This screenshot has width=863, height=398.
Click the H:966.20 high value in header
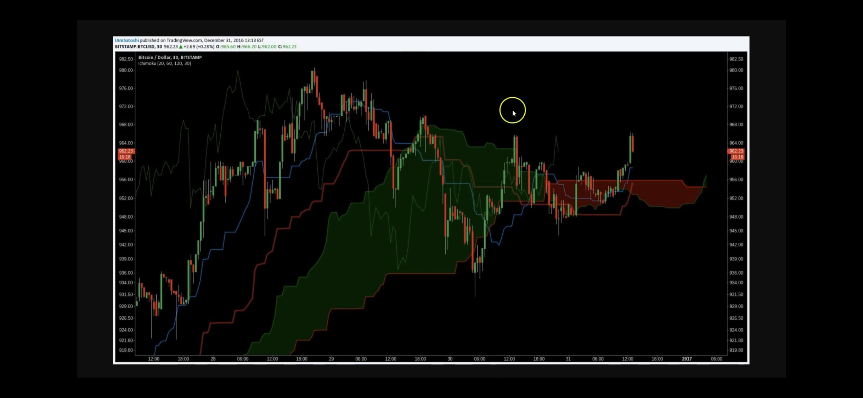[x=247, y=47]
